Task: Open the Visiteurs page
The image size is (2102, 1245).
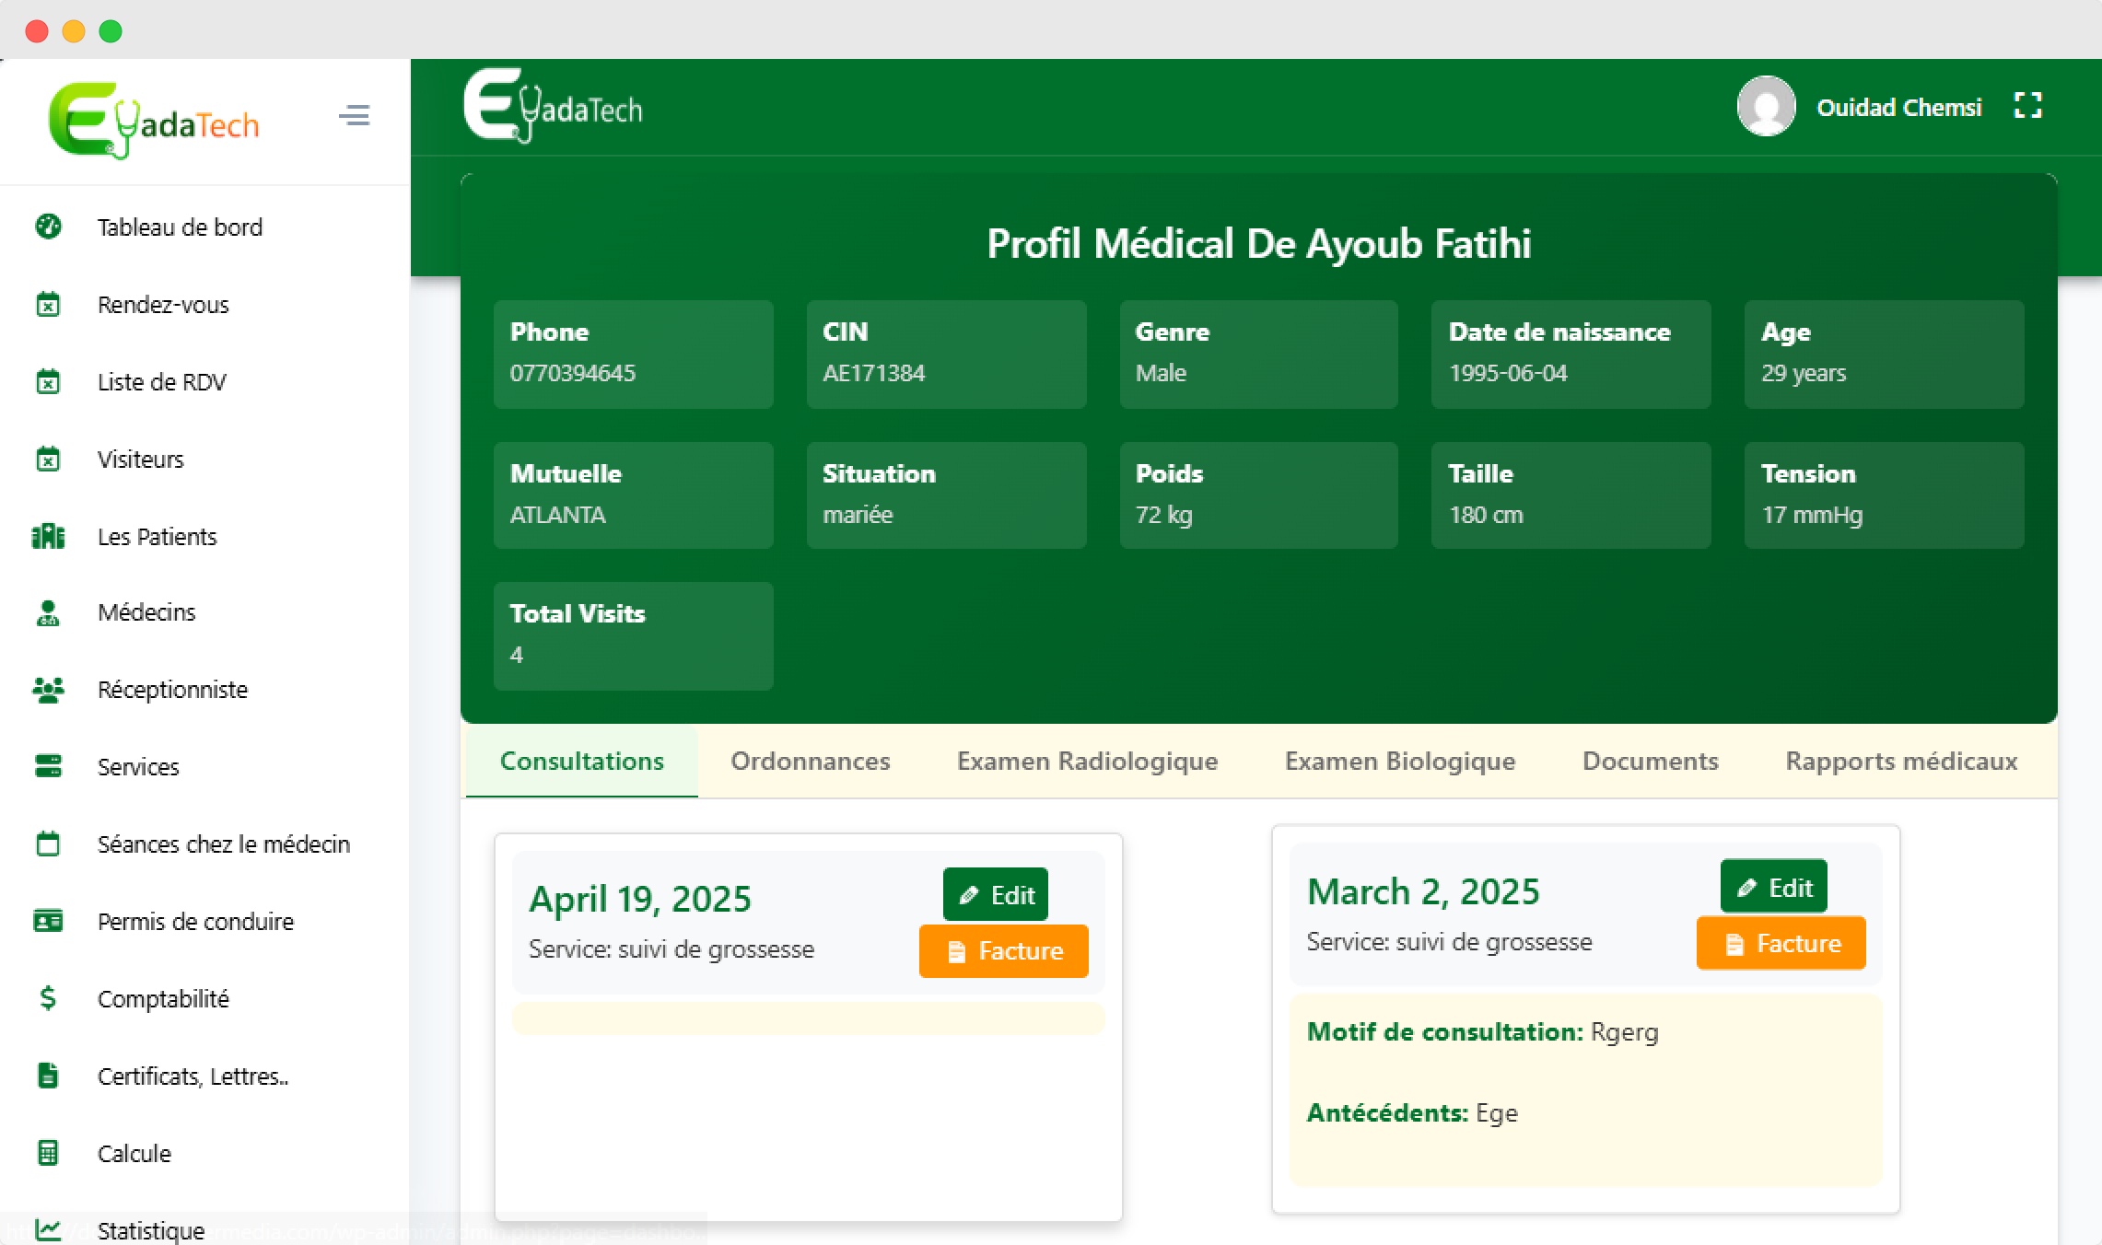Action: tap(141, 460)
